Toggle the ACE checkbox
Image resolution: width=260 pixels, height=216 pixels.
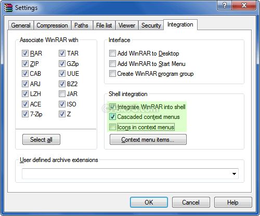tap(25, 104)
